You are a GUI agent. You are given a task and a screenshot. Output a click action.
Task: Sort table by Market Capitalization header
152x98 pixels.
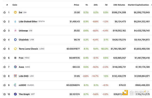pos(138,5)
